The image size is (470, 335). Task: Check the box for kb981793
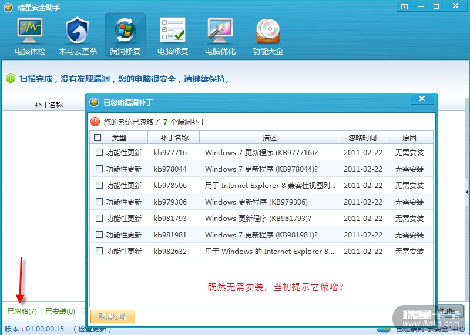[x=99, y=218]
